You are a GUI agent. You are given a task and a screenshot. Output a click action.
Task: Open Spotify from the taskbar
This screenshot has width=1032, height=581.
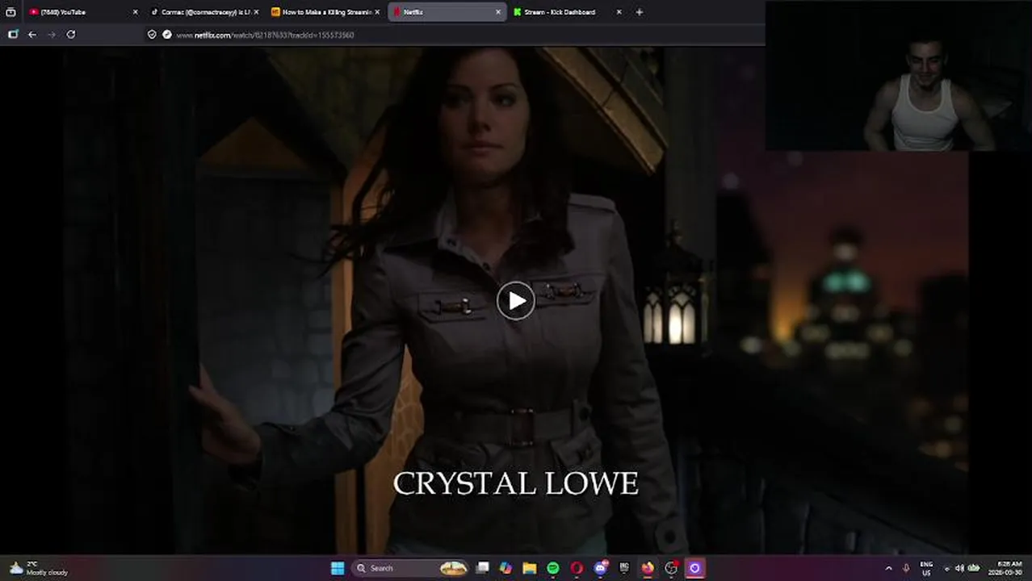(x=553, y=568)
